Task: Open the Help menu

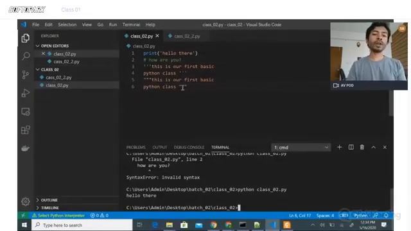Action: [150, 24]
